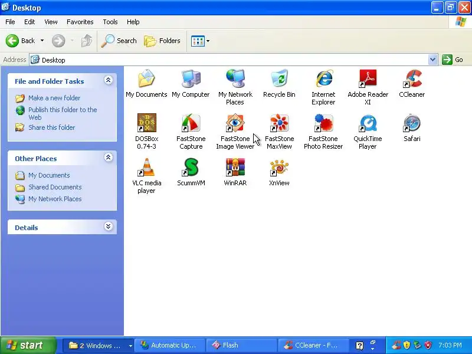Open the Search toolbar button
Image resolution: width=472 pixels, height=354 pixels.
(x=119, y=41)
